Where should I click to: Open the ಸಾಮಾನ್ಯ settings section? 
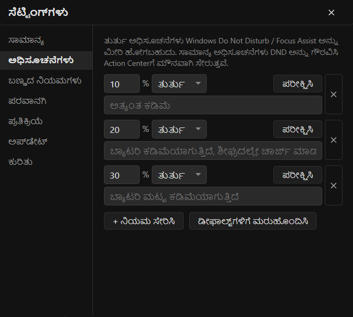pyautogui.click(x=46, y=41)
